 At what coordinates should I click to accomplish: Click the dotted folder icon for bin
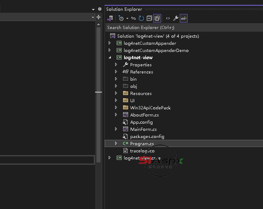pos(126,79)
